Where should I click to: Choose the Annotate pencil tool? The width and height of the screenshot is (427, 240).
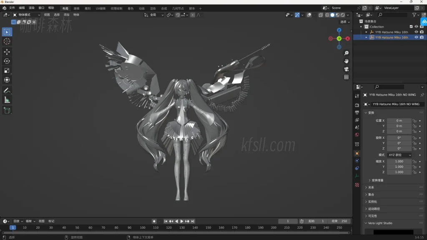pos(7,90)
